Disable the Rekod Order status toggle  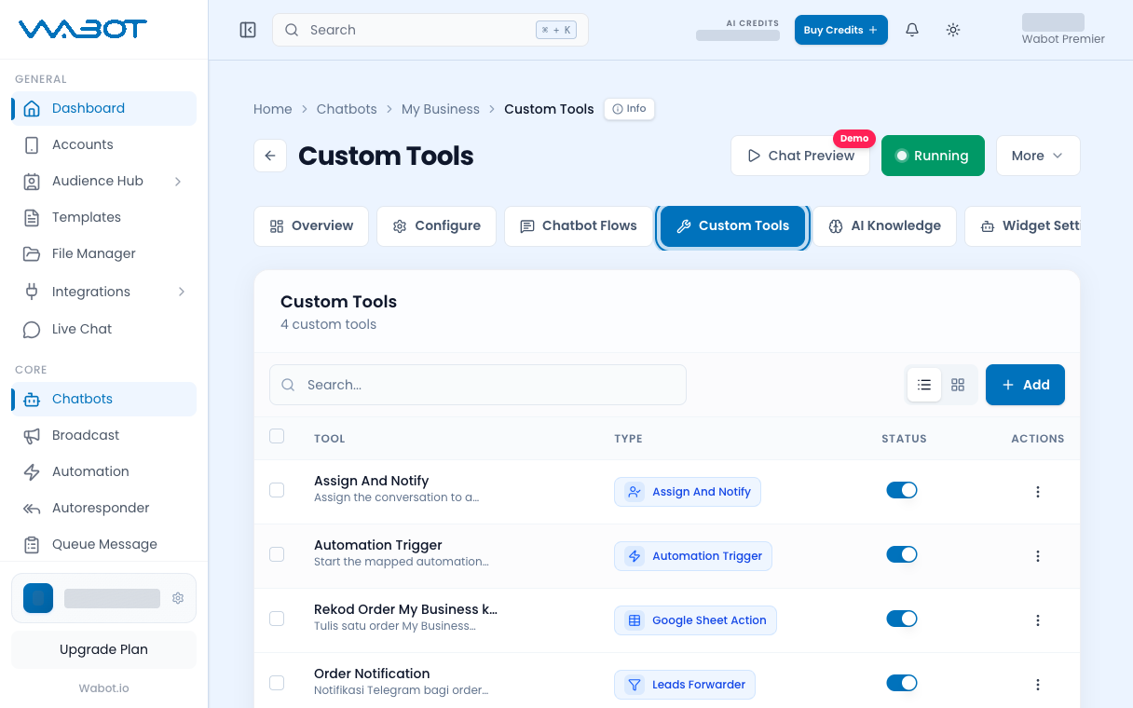coord(902,619)
